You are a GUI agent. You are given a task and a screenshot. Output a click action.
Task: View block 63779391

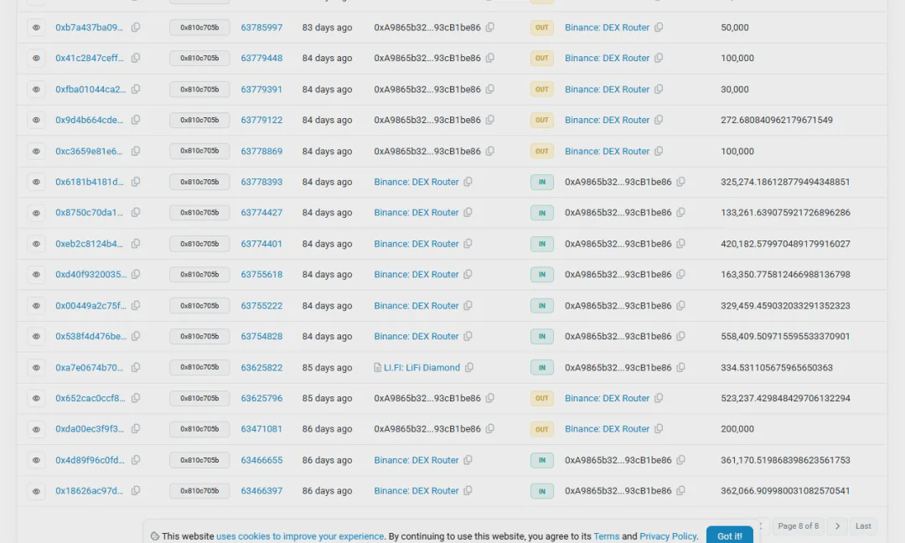[x=261, y=90]
